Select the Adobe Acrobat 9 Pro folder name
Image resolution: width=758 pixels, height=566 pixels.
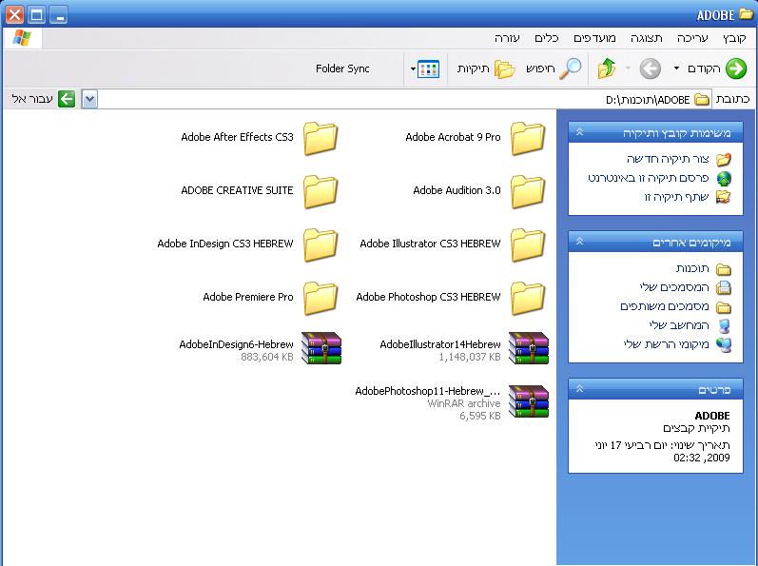tap(453, 137)
